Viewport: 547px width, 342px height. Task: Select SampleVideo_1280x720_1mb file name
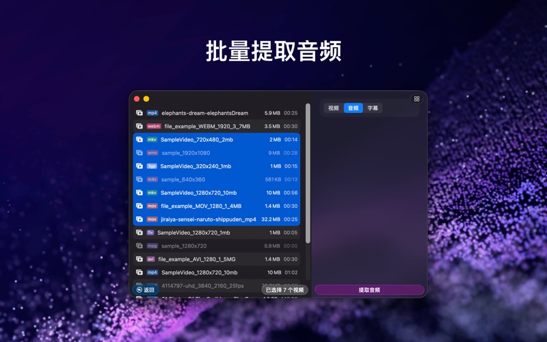tap(194, 233)
